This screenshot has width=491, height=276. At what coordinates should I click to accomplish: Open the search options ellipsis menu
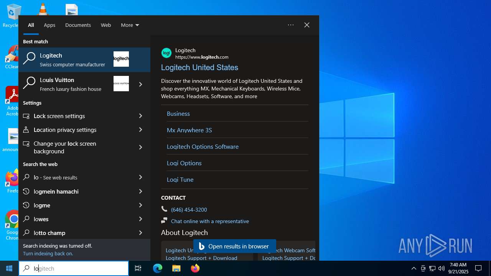tap(291, 25)
